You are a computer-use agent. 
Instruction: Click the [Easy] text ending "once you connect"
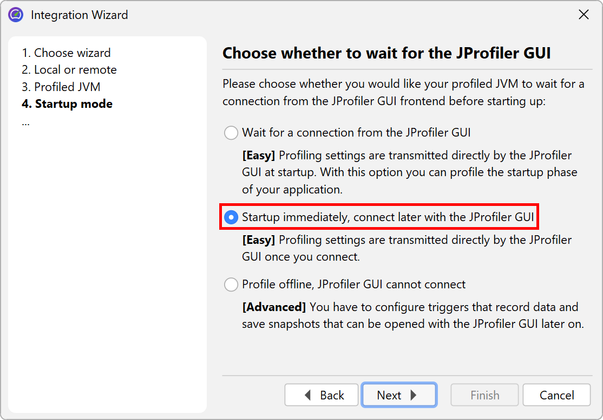(x=406, y=248)
